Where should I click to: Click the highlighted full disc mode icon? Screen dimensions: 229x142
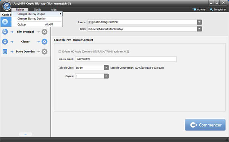[5, 22]
